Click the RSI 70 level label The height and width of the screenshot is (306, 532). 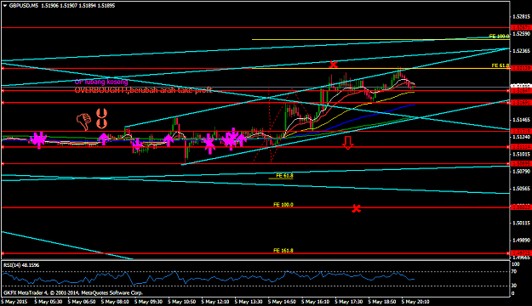coord(514,271)
